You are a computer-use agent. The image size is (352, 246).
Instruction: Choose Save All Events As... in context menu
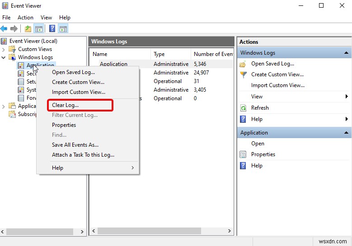88,145
